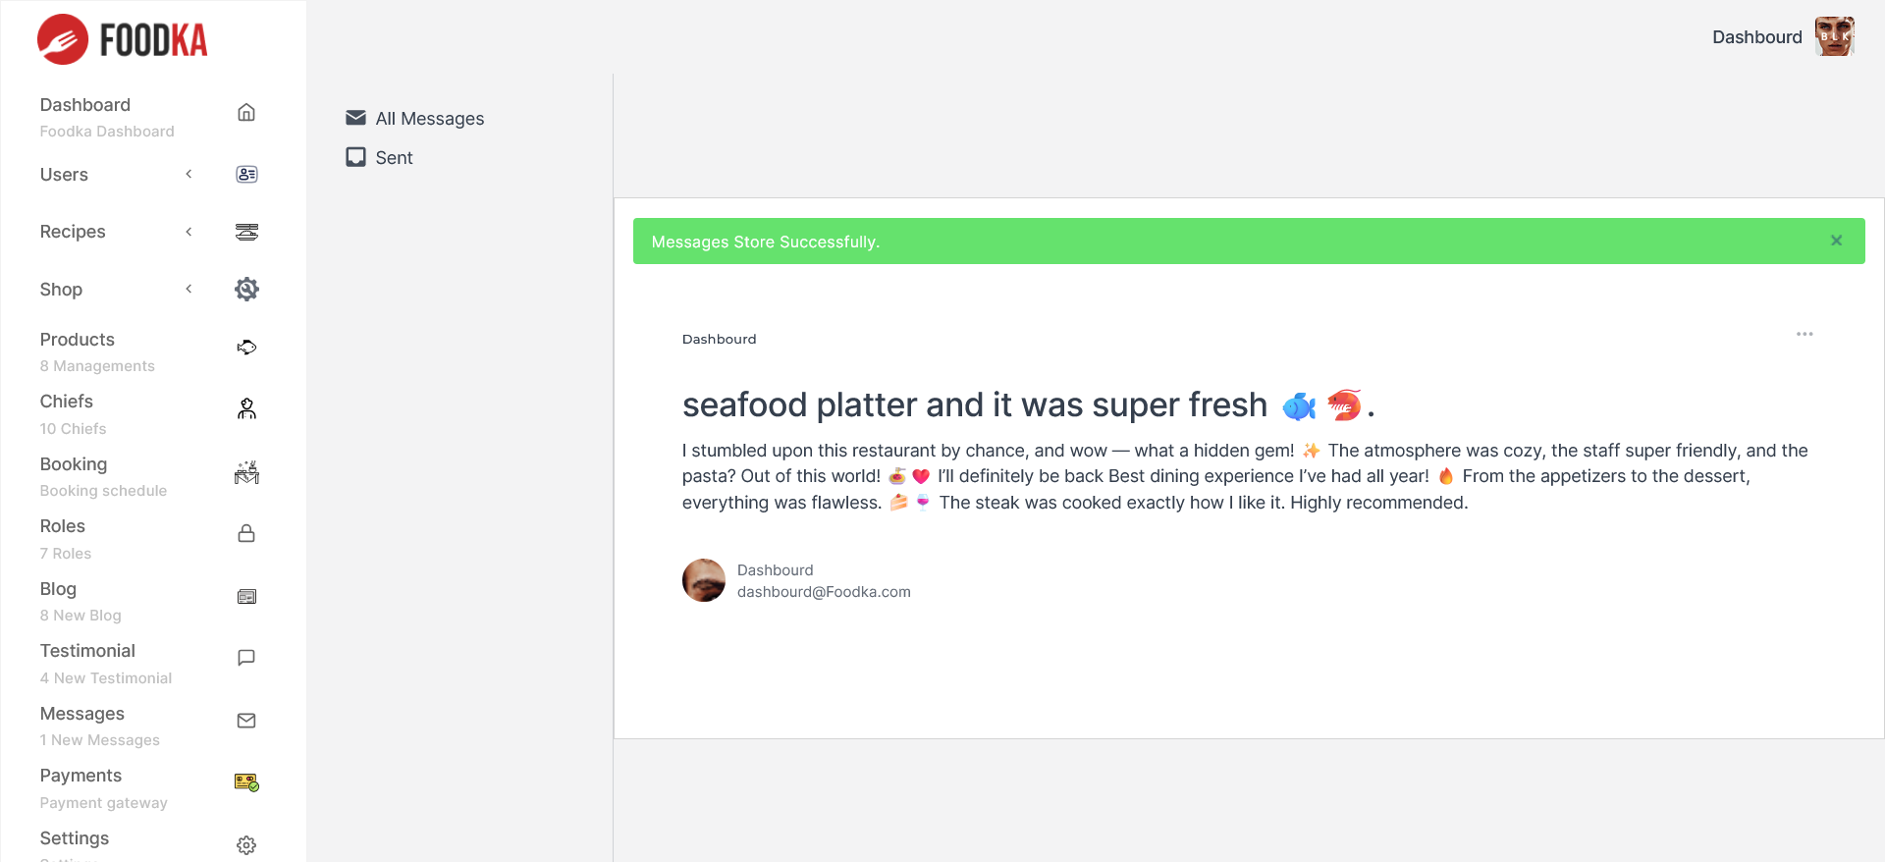Click the Booking table icon
Screen dimensions: 1885x862
click(x=246, y=473)
